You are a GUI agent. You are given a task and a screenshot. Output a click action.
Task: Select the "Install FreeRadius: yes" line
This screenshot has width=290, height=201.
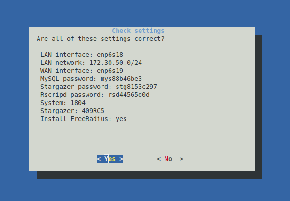[x=84, y=119]
